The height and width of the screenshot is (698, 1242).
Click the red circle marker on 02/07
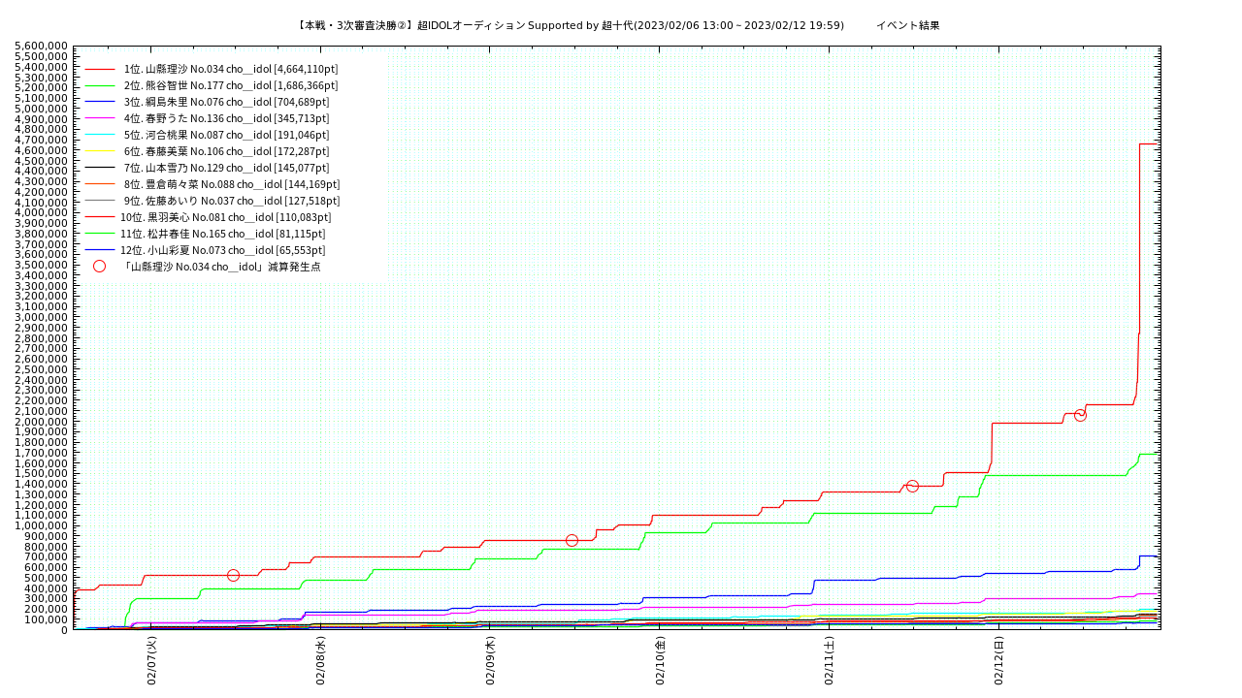233,575
